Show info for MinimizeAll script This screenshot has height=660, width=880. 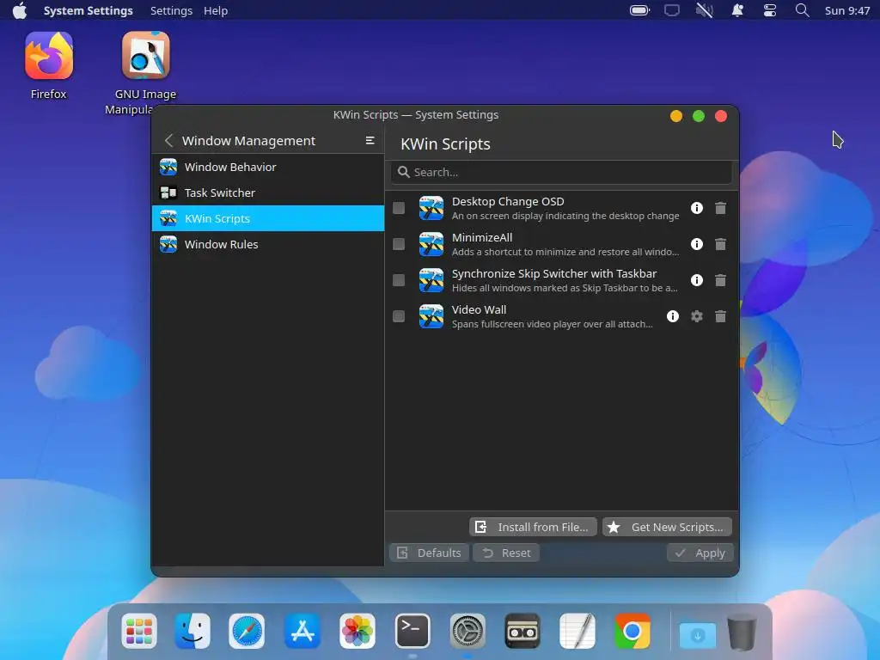tap(696, 244)
